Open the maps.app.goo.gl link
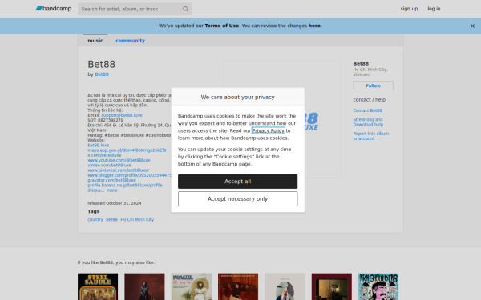 click(x=127, y=150)
